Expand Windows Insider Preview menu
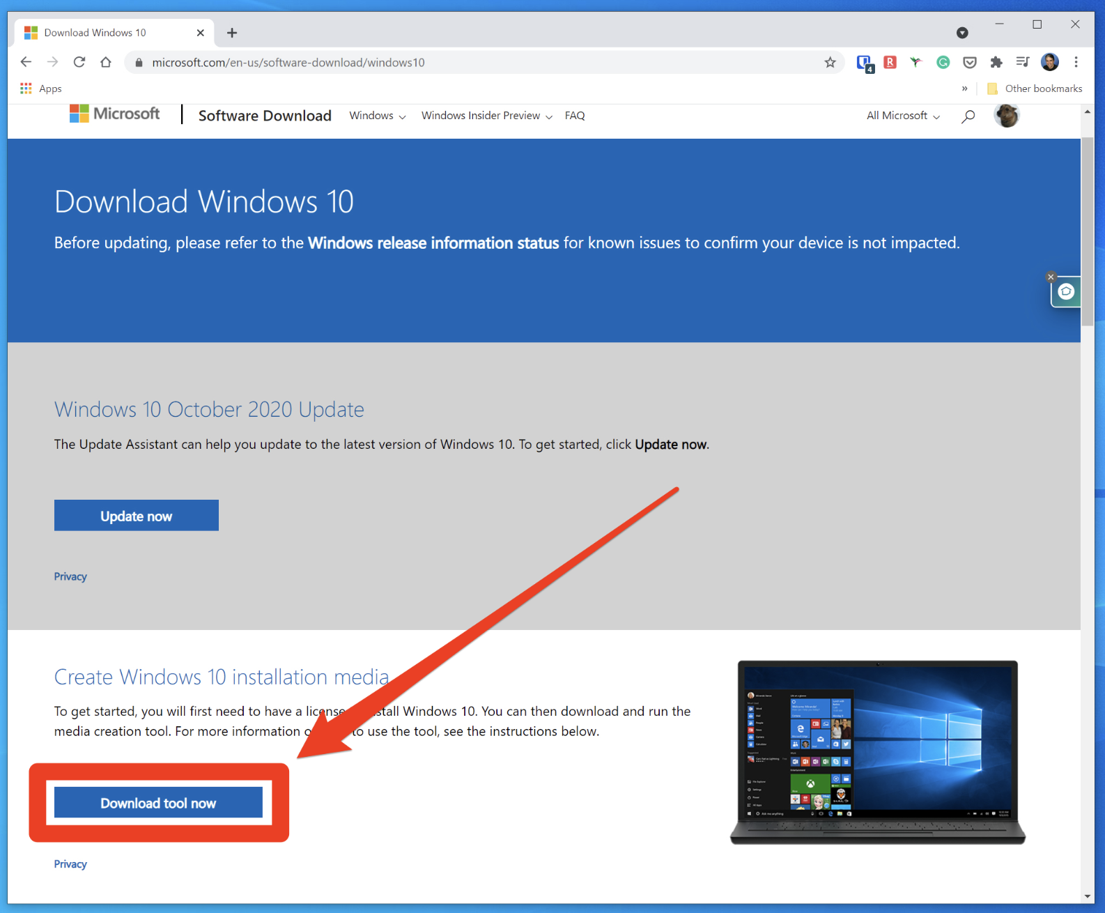The image size is (1105, 913). (486, 116)
